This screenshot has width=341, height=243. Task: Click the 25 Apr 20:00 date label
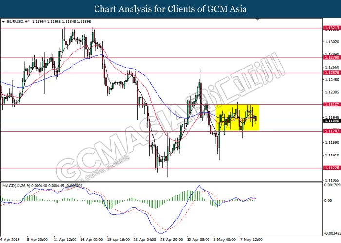pos(171,240)
